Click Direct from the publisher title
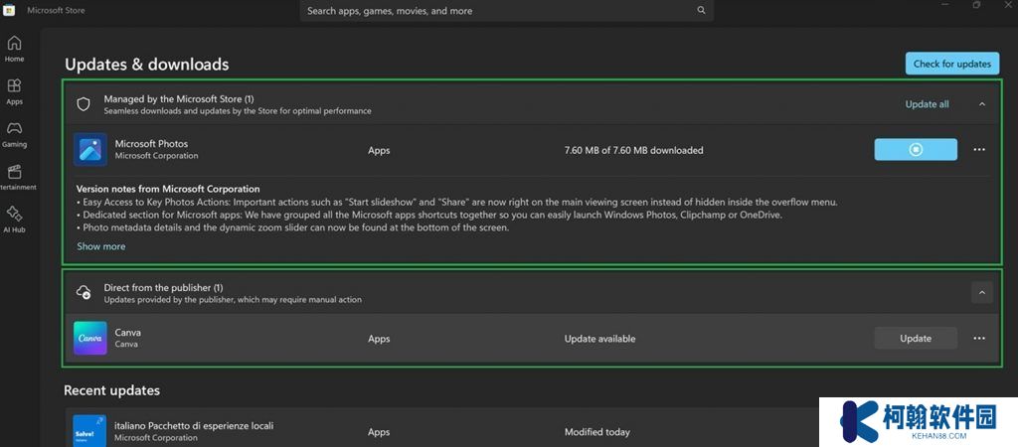 pos(164,287)
